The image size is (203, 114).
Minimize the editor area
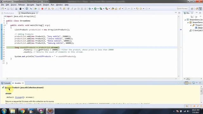point(176,13)
